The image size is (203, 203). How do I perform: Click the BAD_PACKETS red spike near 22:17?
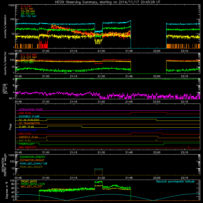(x=189, y=147)
